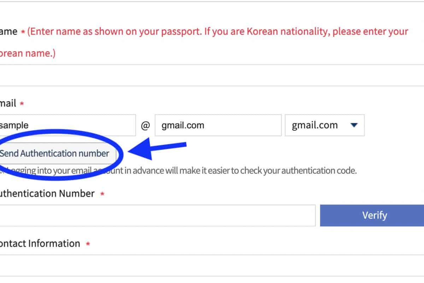424x283 pixels.
Task: Click the Email field label
Action: tap(8, 104)
